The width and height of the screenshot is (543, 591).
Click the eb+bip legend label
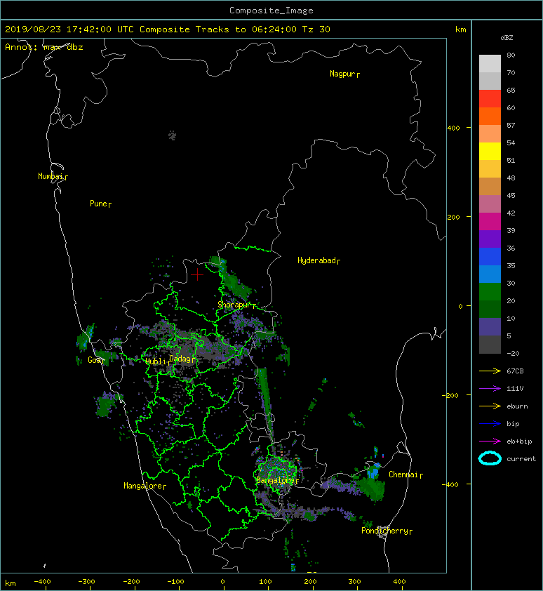pos(519,441)
